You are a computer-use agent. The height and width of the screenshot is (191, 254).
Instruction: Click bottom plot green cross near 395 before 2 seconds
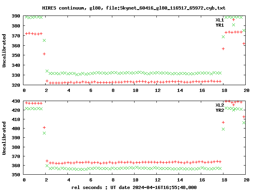pyautogui.click(x=44, y=133)
